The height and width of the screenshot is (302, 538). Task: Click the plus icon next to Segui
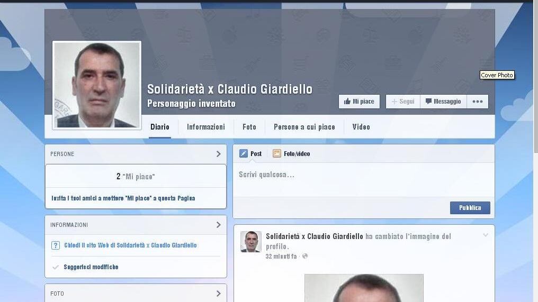coord(394,102)
